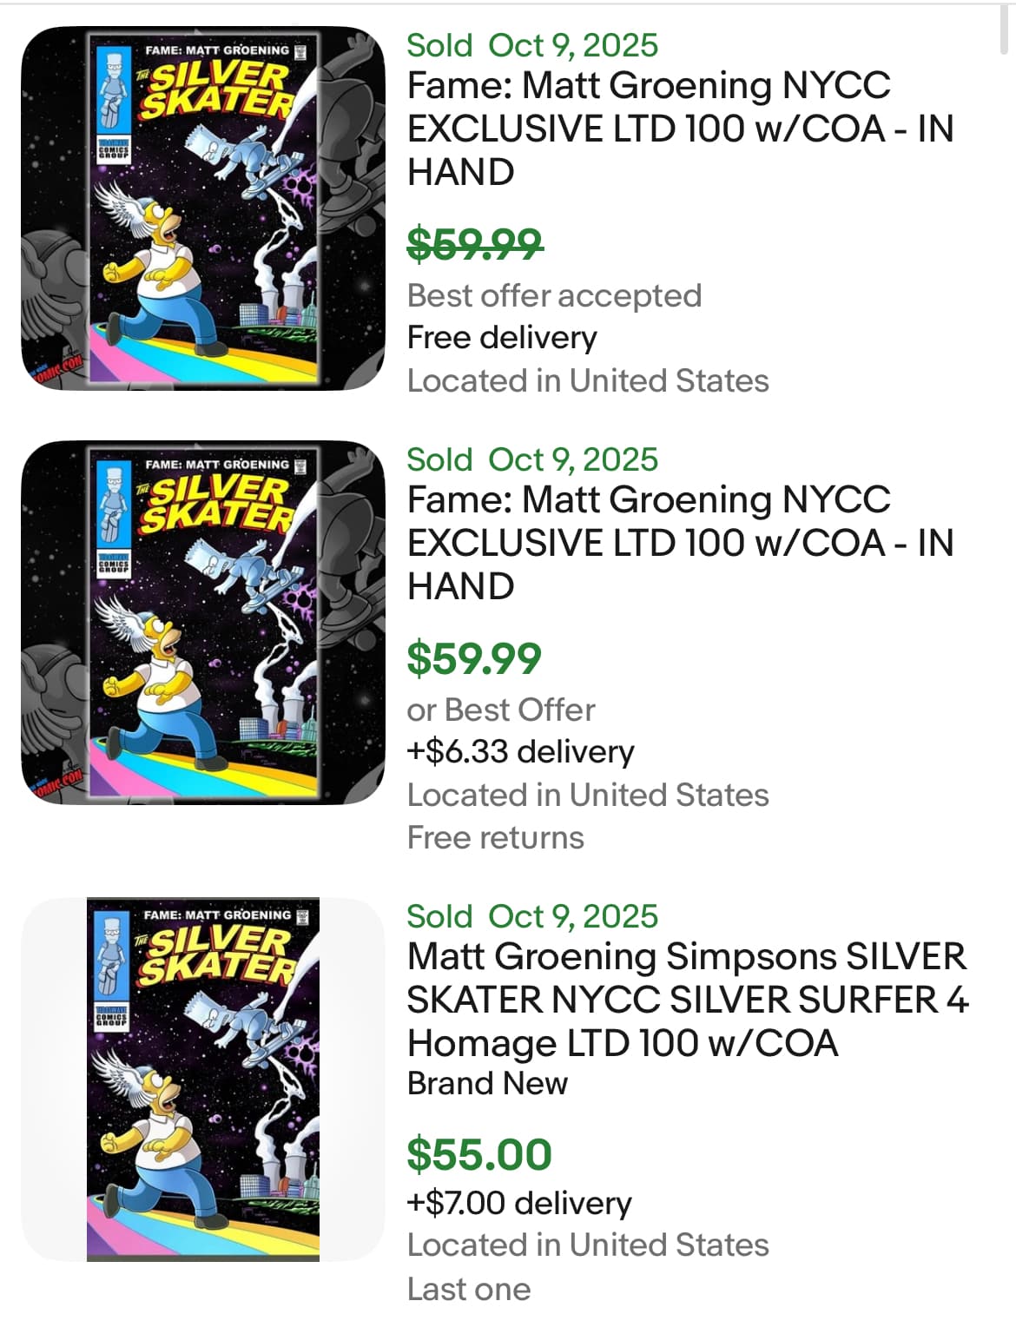This screenshot has width=1016, height=1334.
Task: Click 'or Best Offer' label
Action: (x=501, y=710)
